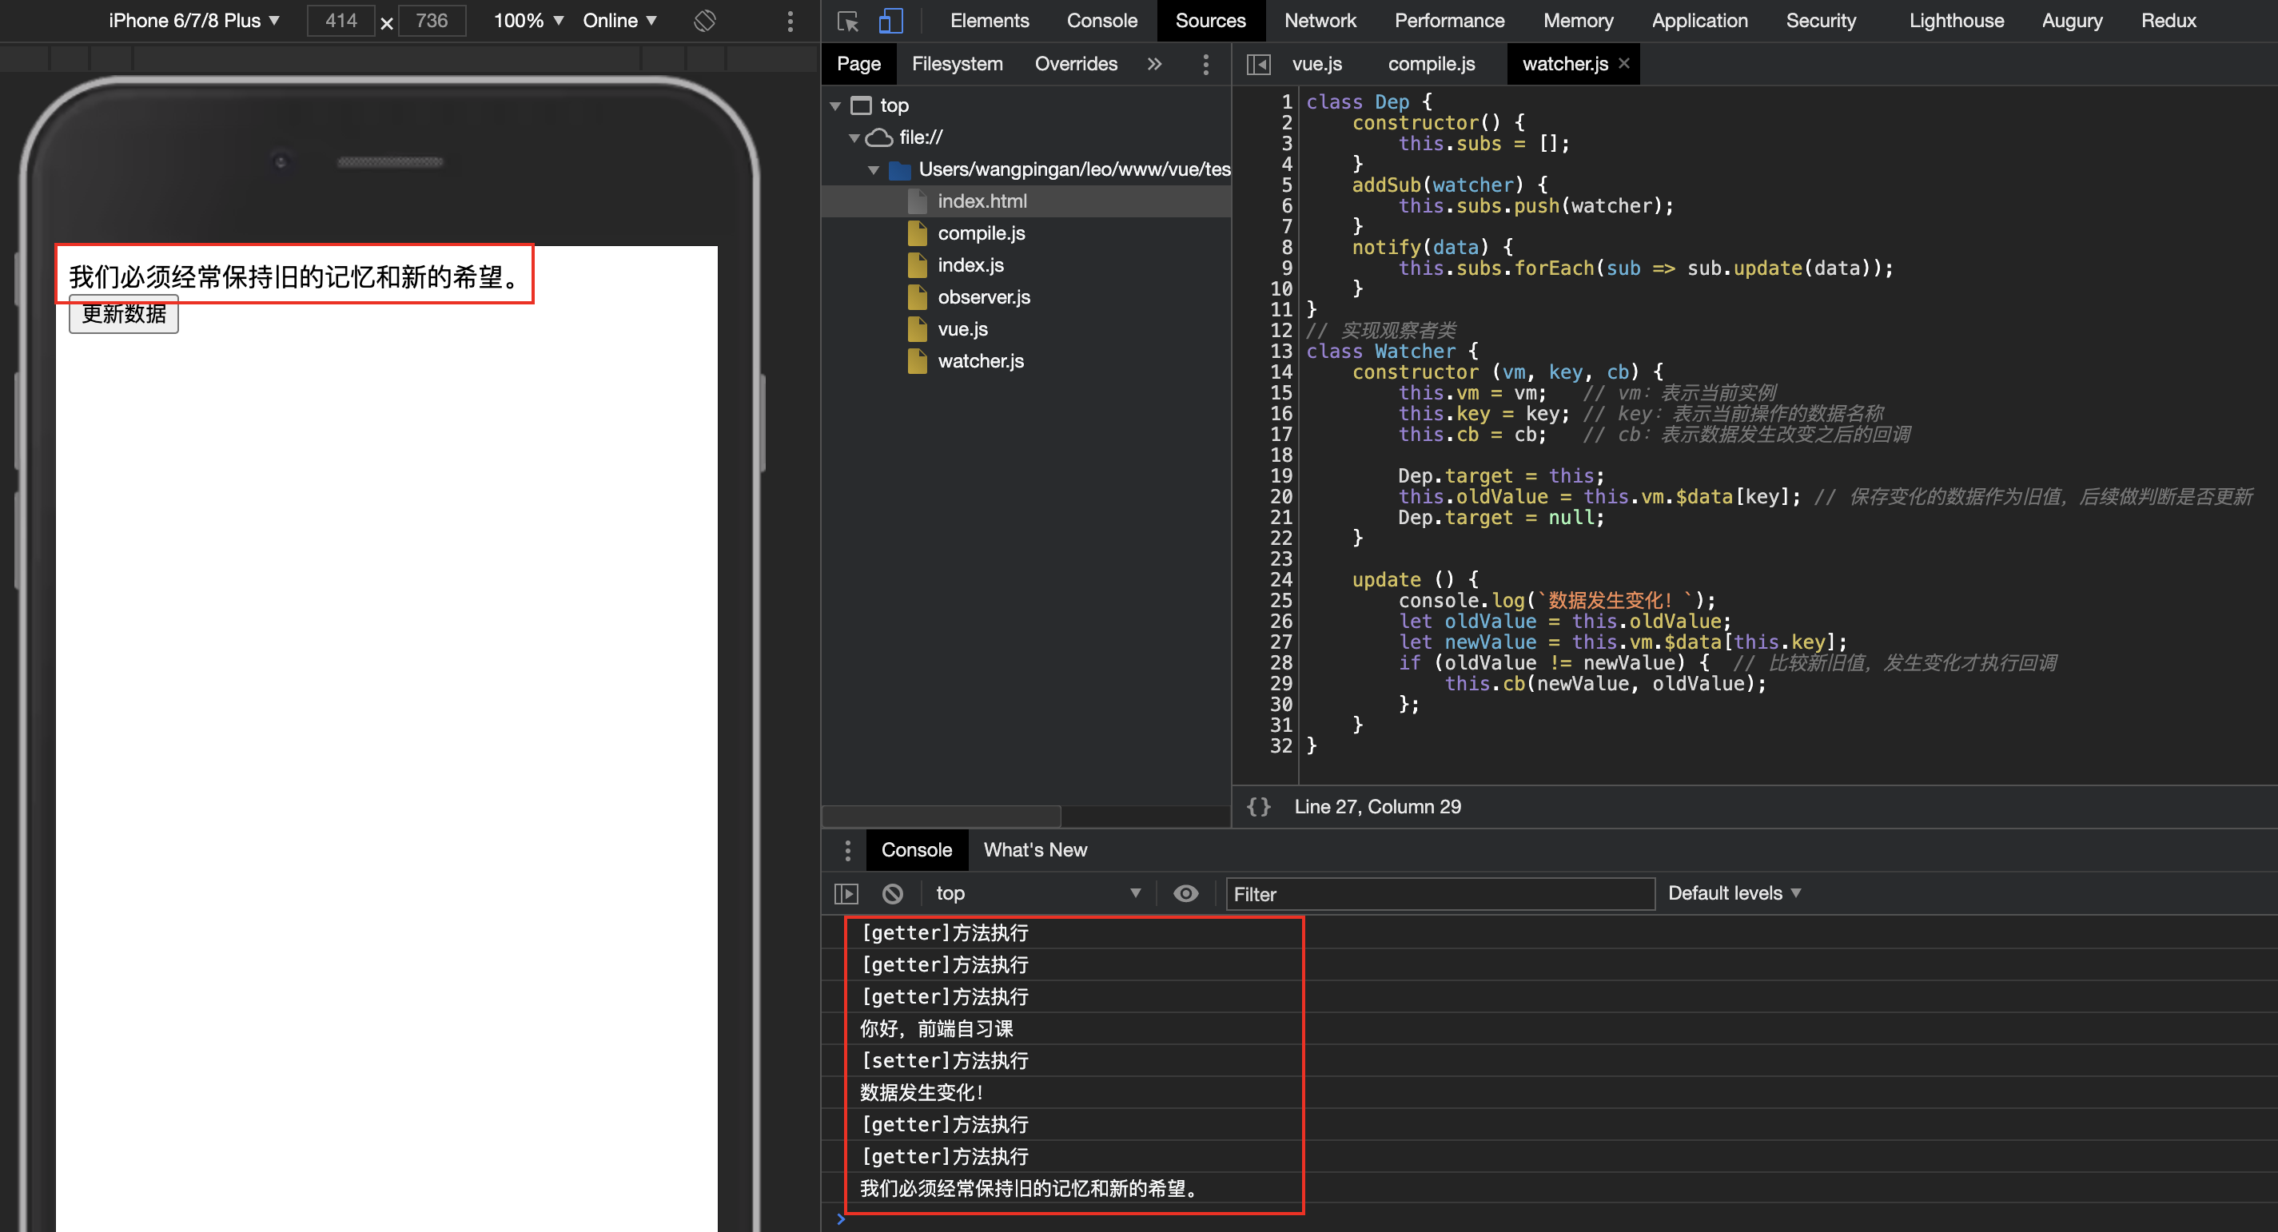Click the rotate device orientation icon

click(705, 20)
